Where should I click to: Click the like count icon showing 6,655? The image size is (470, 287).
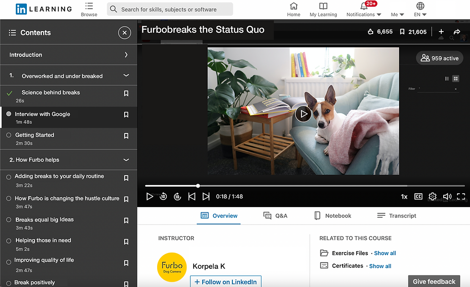pyautogui.click(x=370, y=32)
